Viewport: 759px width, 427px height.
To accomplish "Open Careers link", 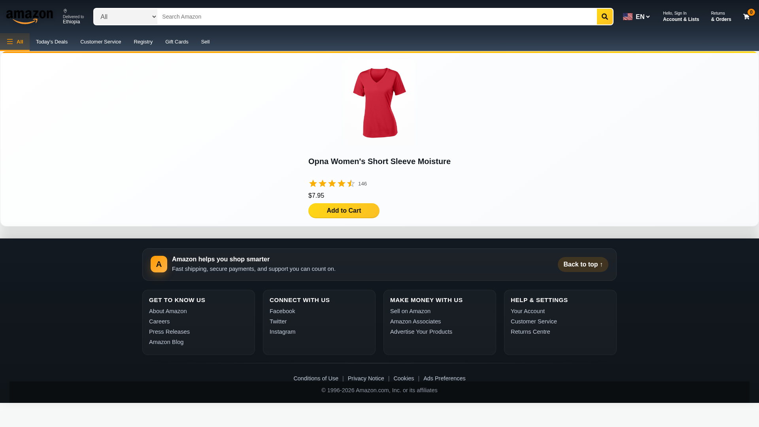I will 159,321.
